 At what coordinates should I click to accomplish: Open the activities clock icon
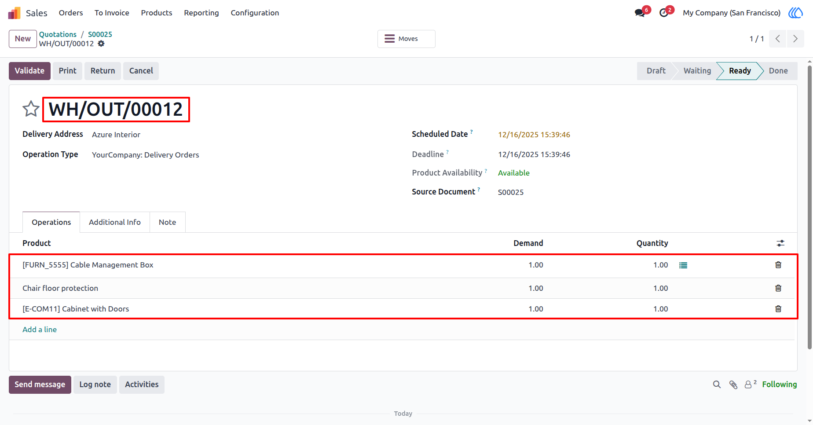click(x=664, y=13)
